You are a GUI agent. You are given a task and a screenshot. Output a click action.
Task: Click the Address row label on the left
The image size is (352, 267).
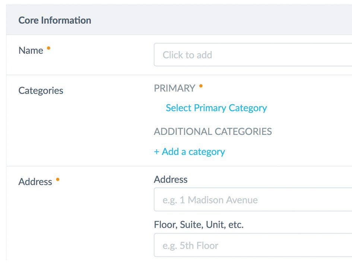click(35, 182)
